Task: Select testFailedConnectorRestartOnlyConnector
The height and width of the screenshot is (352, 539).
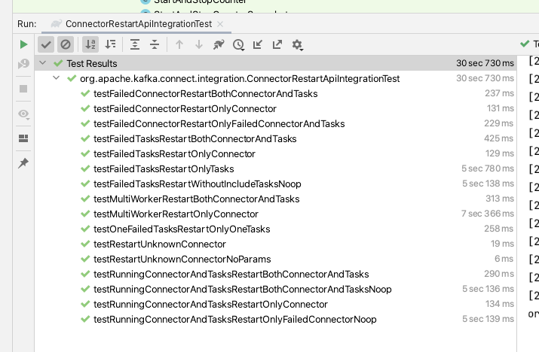Action: 275,109
